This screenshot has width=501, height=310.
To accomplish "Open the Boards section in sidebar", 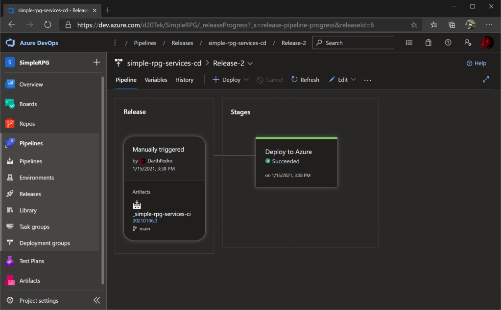I will (28, 104).
